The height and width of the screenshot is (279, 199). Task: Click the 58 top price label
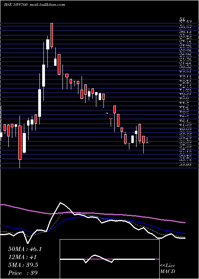coord(182,19)
